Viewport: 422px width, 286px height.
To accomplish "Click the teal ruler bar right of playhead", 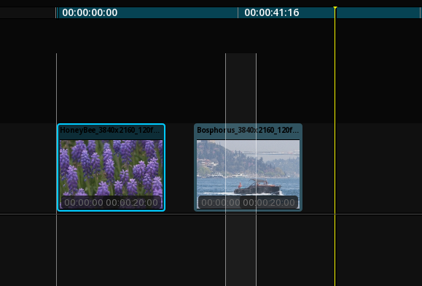I will point(378,12).
